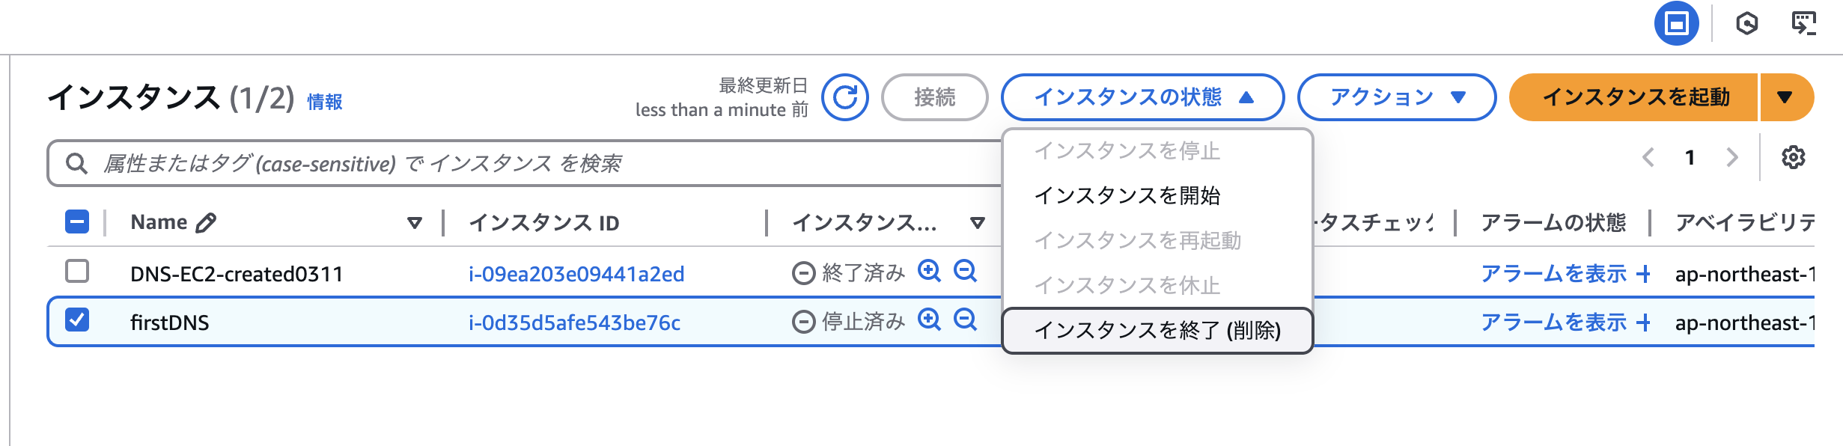
Task: Refresh the instances list
Action: click(x=844, y=97)
